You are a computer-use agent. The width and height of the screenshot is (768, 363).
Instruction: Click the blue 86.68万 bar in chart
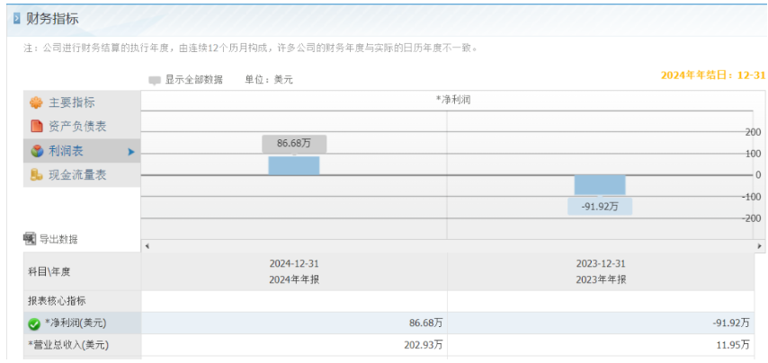(x=294, y=165)
